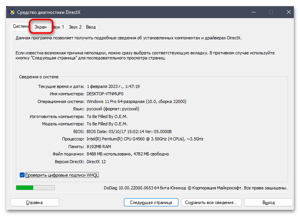300x216 pixels.
Task: Click the Средство диагностики DirectX window title
Action: (49, 12)
